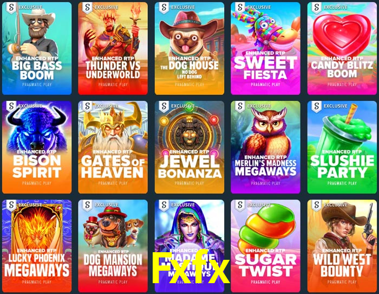Click the Exclusive badge icon on Gates of Heaven
Viewport: 379px width, 294px height.
point(87,106)
